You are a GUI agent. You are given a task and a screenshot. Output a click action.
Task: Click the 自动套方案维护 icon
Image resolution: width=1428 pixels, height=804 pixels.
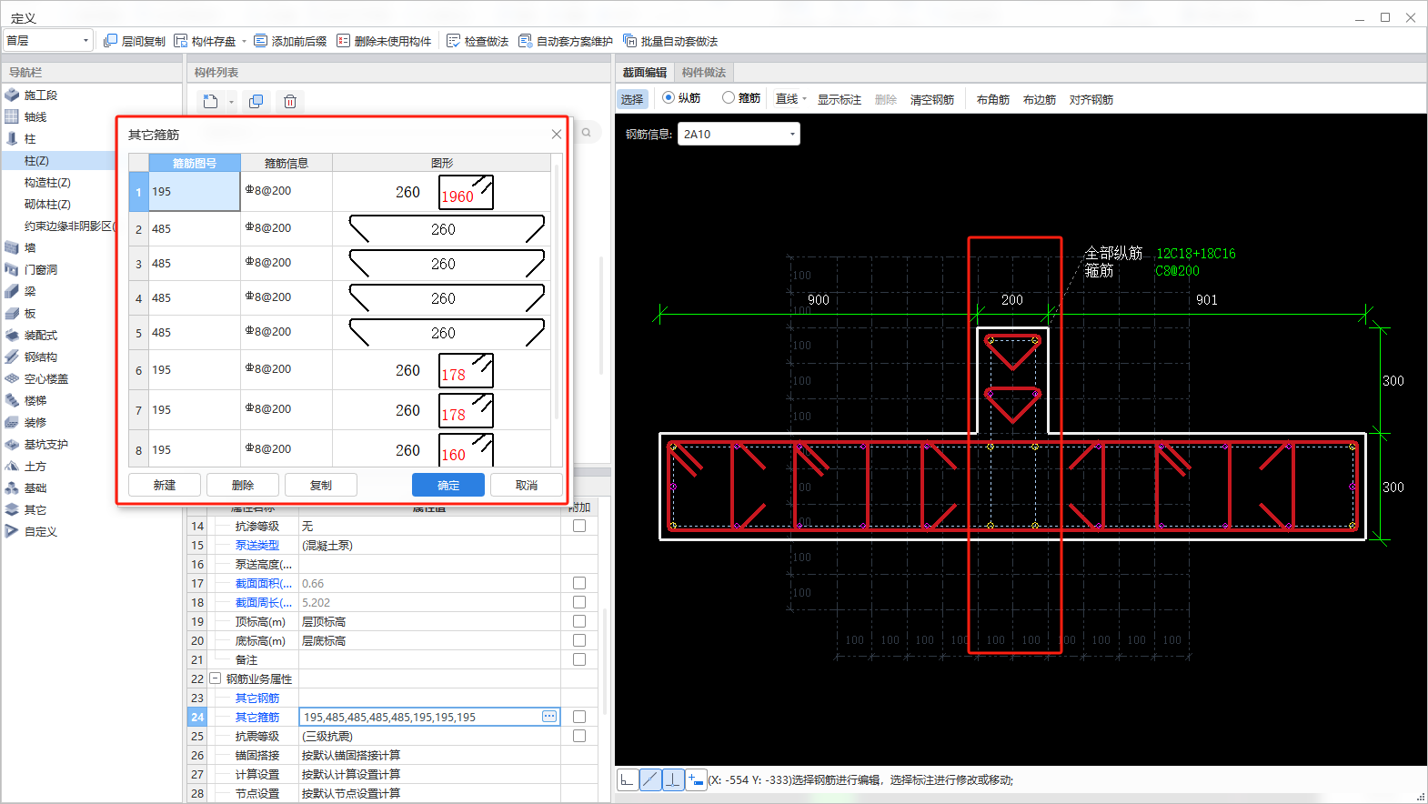525,41
